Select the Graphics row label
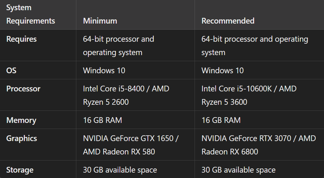Image resolution: width=324 pixels, height=178 pixels. (x=21, y=138)
